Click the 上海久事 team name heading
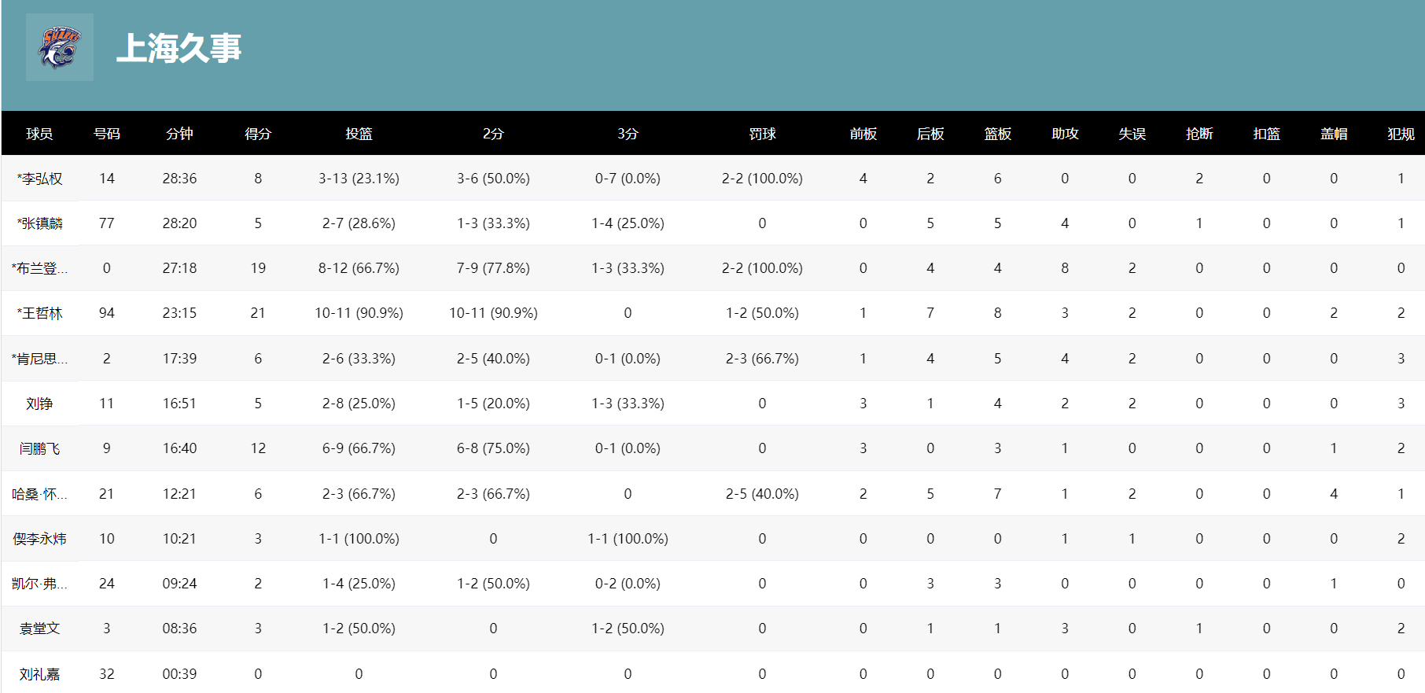The image size is (1425, 693). [179, 48]
